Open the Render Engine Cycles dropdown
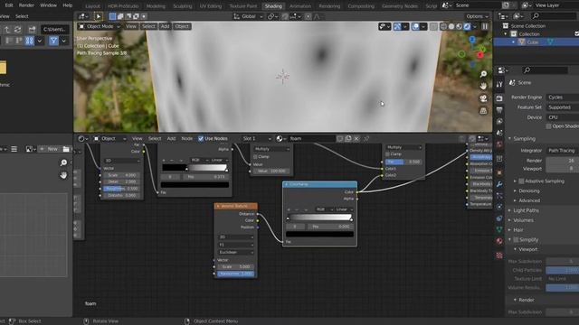The width and height of the screenshot is (579, 325). [562, 97]
